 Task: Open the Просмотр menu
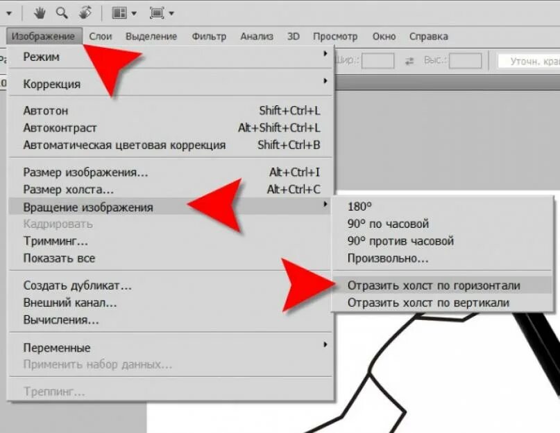335,37
